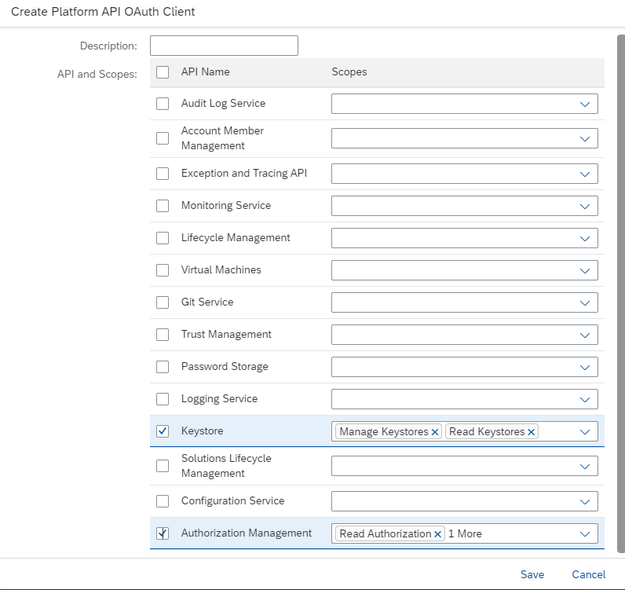Expand Authorization Management scopes dropdown
Image resolution: width=625 pixels, height=590 pixels.
[585, 534]
